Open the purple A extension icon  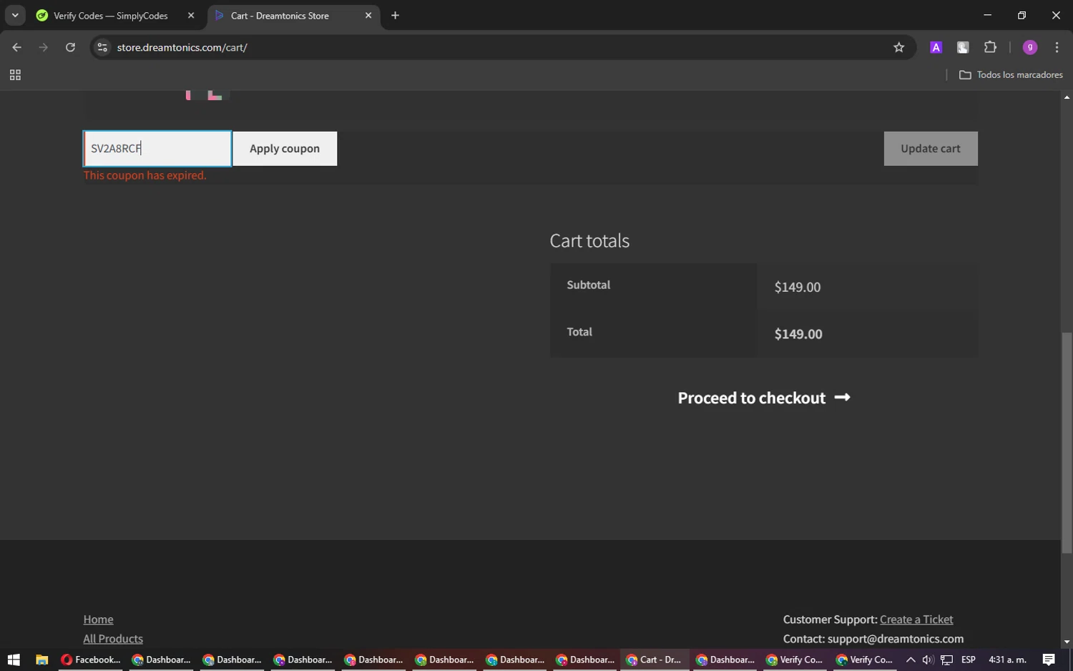pos(936,47)
